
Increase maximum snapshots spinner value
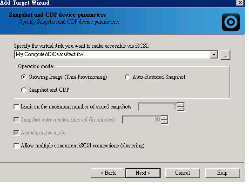coord(181,105)
